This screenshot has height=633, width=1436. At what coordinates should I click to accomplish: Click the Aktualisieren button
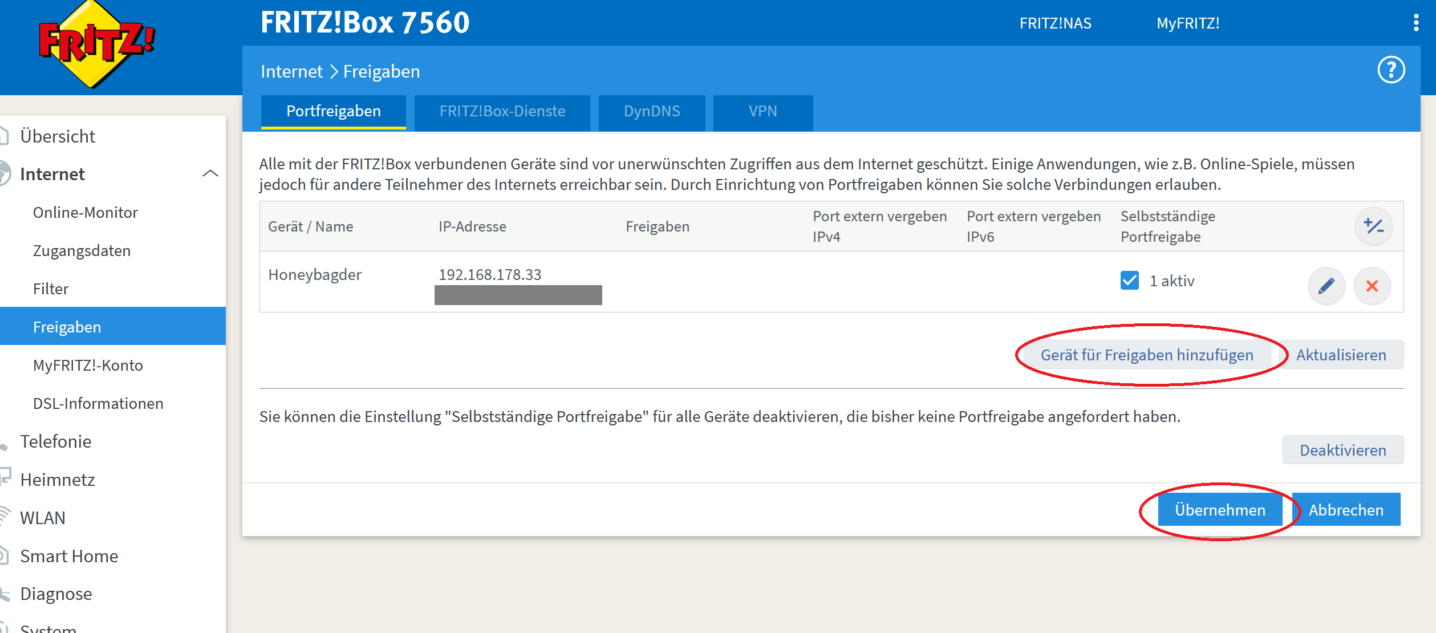pos(1341,355)
